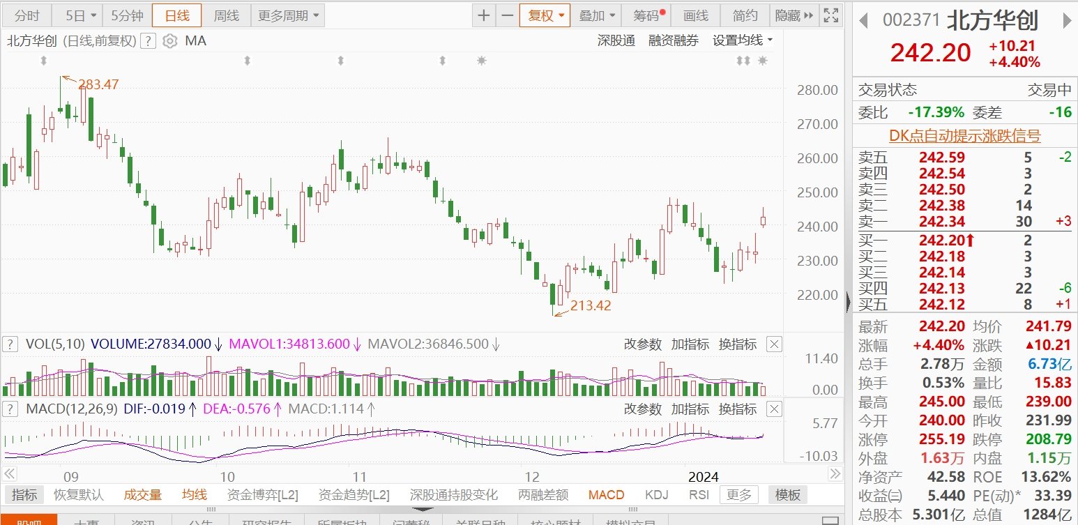Screen dimensions: 1078x525
Task: Click the 融资融券 button
Action: pyautogui.click(x=673, y=40)
